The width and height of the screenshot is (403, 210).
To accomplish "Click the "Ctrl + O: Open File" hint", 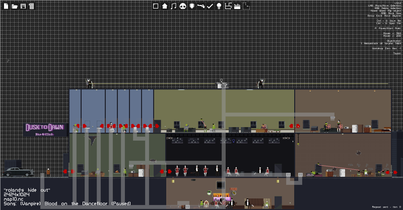I will tap(388, 23).
